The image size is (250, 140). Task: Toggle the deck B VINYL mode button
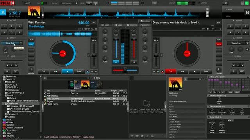click(x=219, y=44)
